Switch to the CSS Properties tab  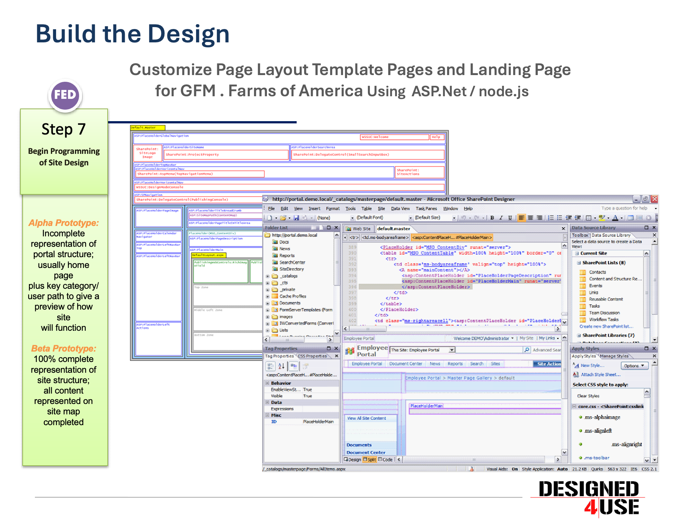click(x=312, y=356)
